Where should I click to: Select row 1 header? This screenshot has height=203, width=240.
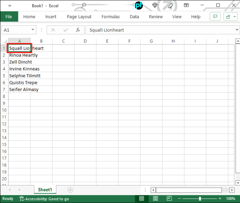(4, 48)
